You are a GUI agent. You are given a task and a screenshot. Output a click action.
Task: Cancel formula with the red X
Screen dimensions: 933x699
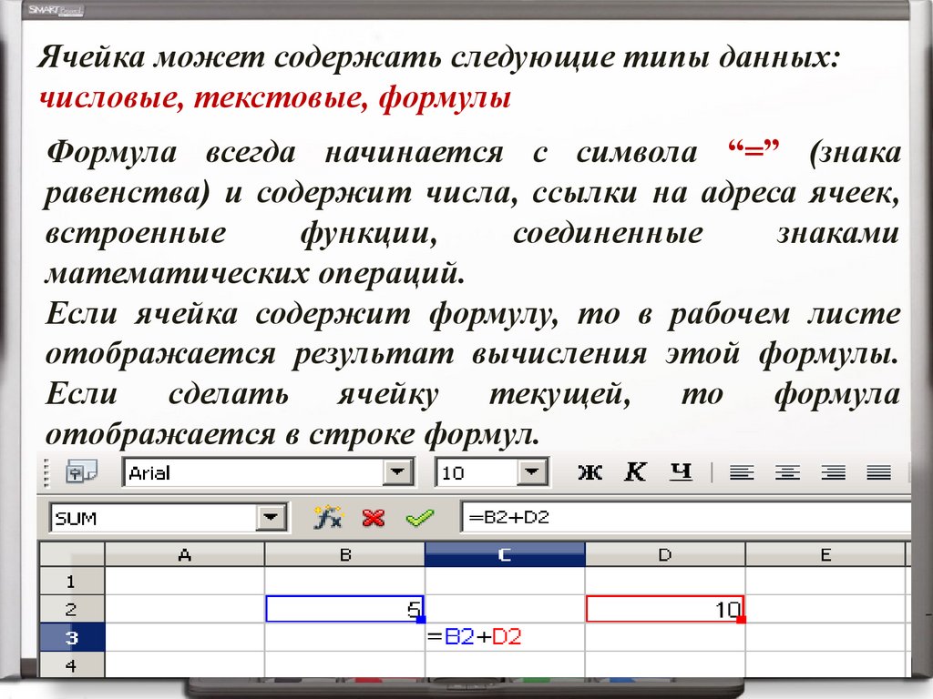(x=373, y=518)
